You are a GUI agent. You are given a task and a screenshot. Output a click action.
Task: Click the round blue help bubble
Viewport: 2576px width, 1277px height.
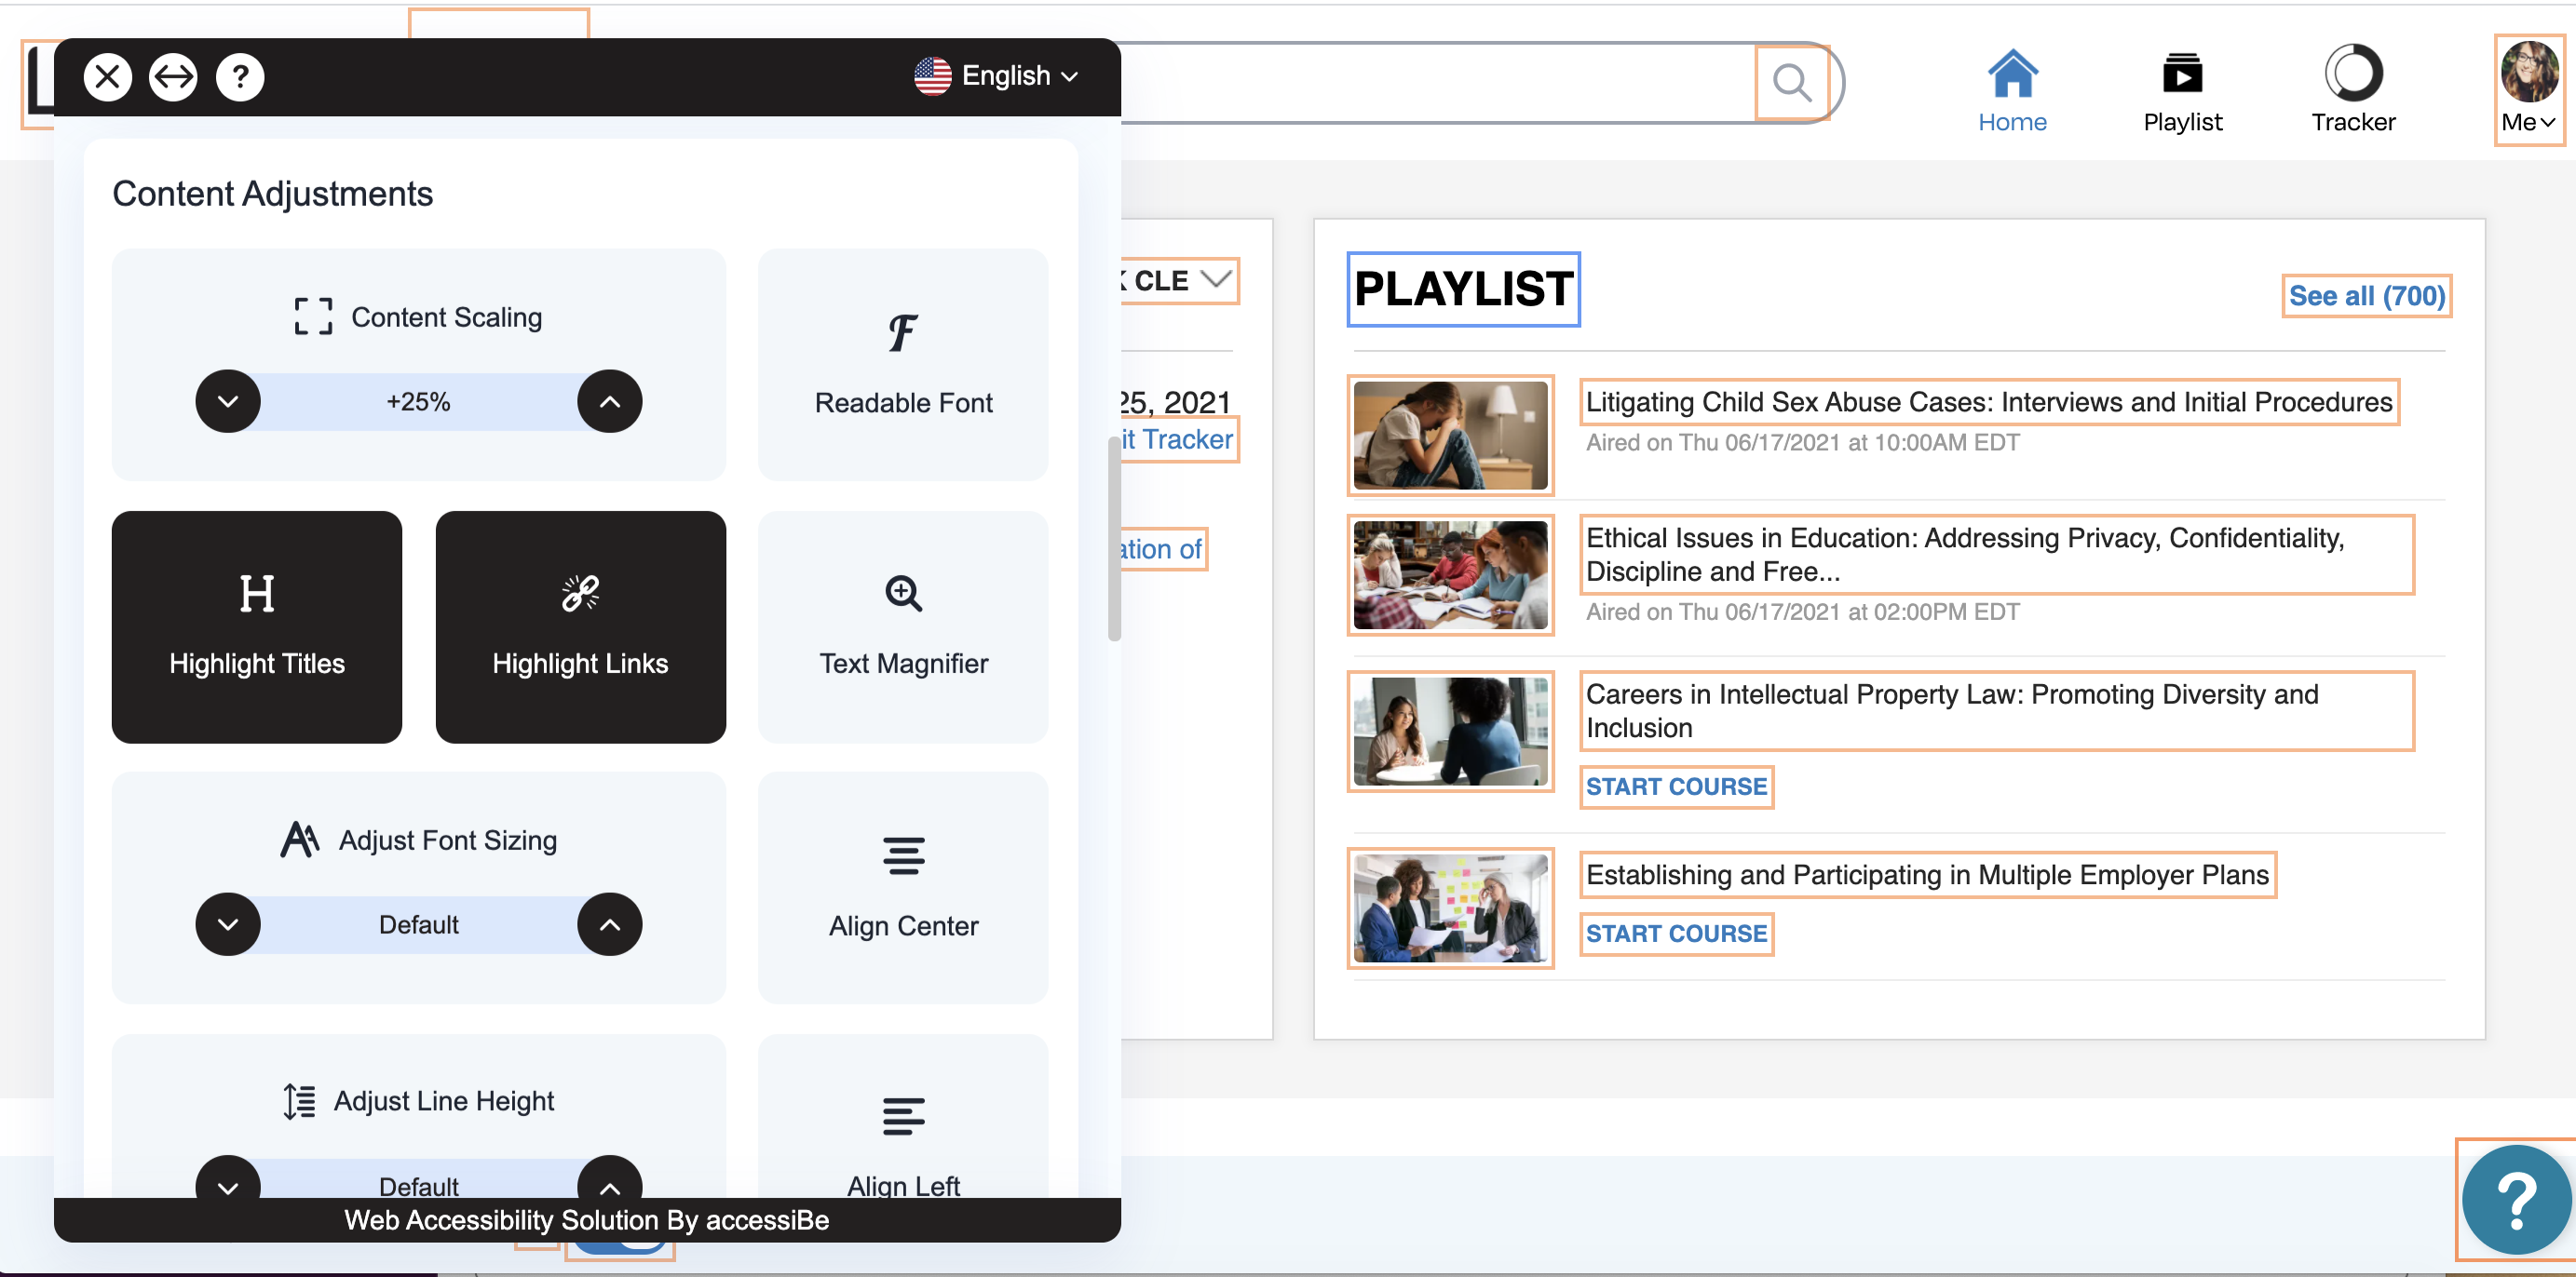click(2517, 1199)
